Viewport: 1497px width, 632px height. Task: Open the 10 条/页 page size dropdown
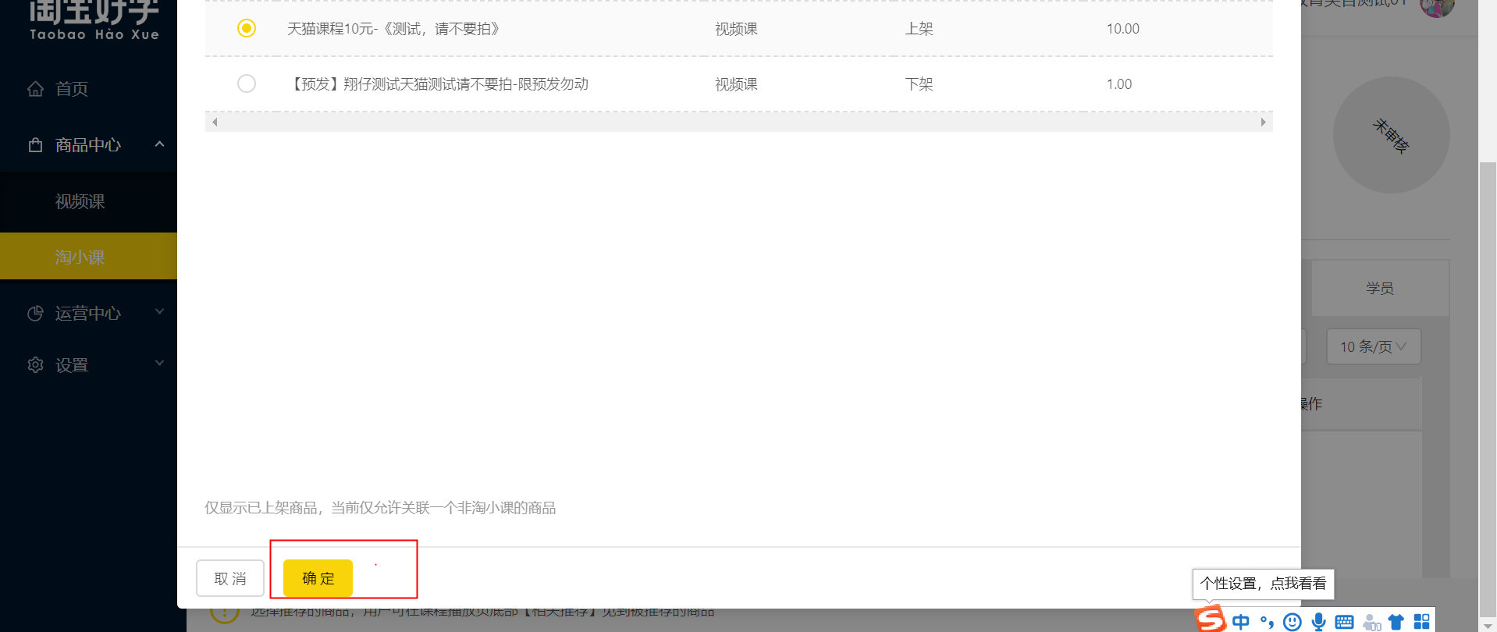click(x=1374, y=346)
